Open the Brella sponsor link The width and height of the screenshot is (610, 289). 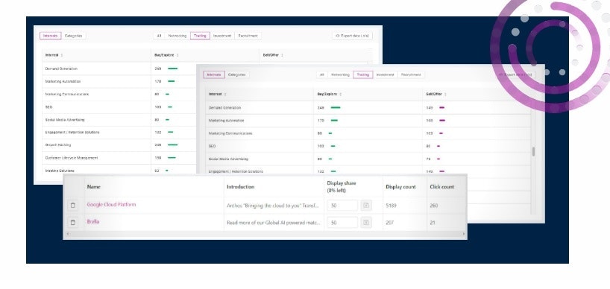coord(93,222)
